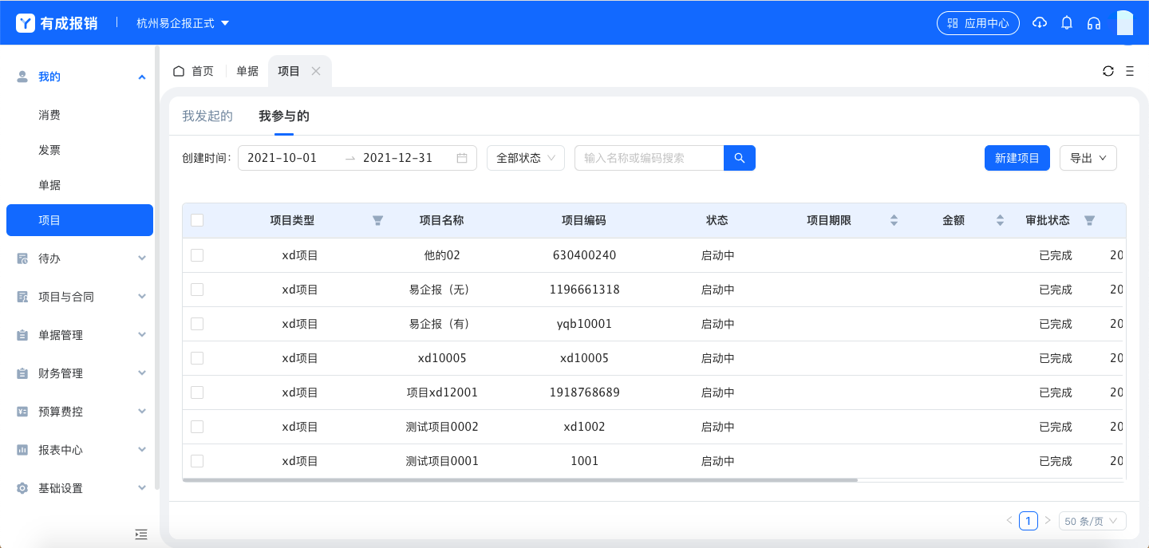Open the user avatar in header

click(x=1125, y=23)
